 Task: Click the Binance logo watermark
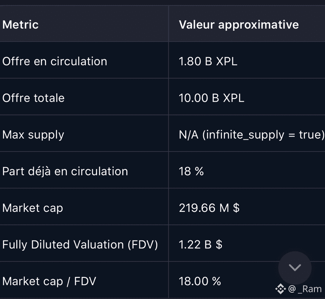280,289
